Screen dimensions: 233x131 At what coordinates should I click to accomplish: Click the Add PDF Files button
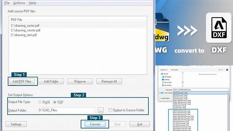coord(22,81)
